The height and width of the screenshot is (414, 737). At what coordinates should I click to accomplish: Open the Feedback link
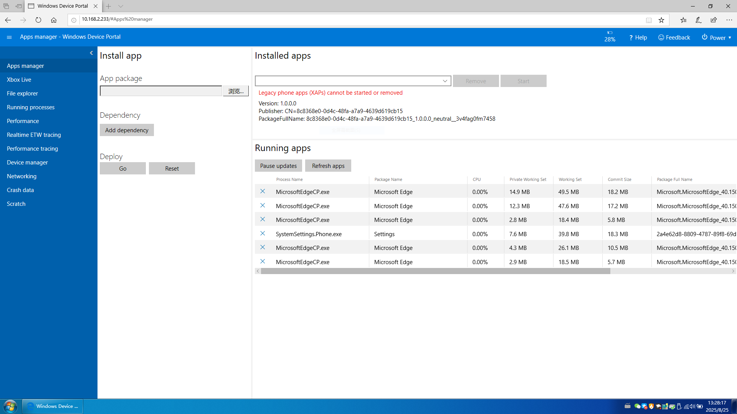[x=674, y=38]
